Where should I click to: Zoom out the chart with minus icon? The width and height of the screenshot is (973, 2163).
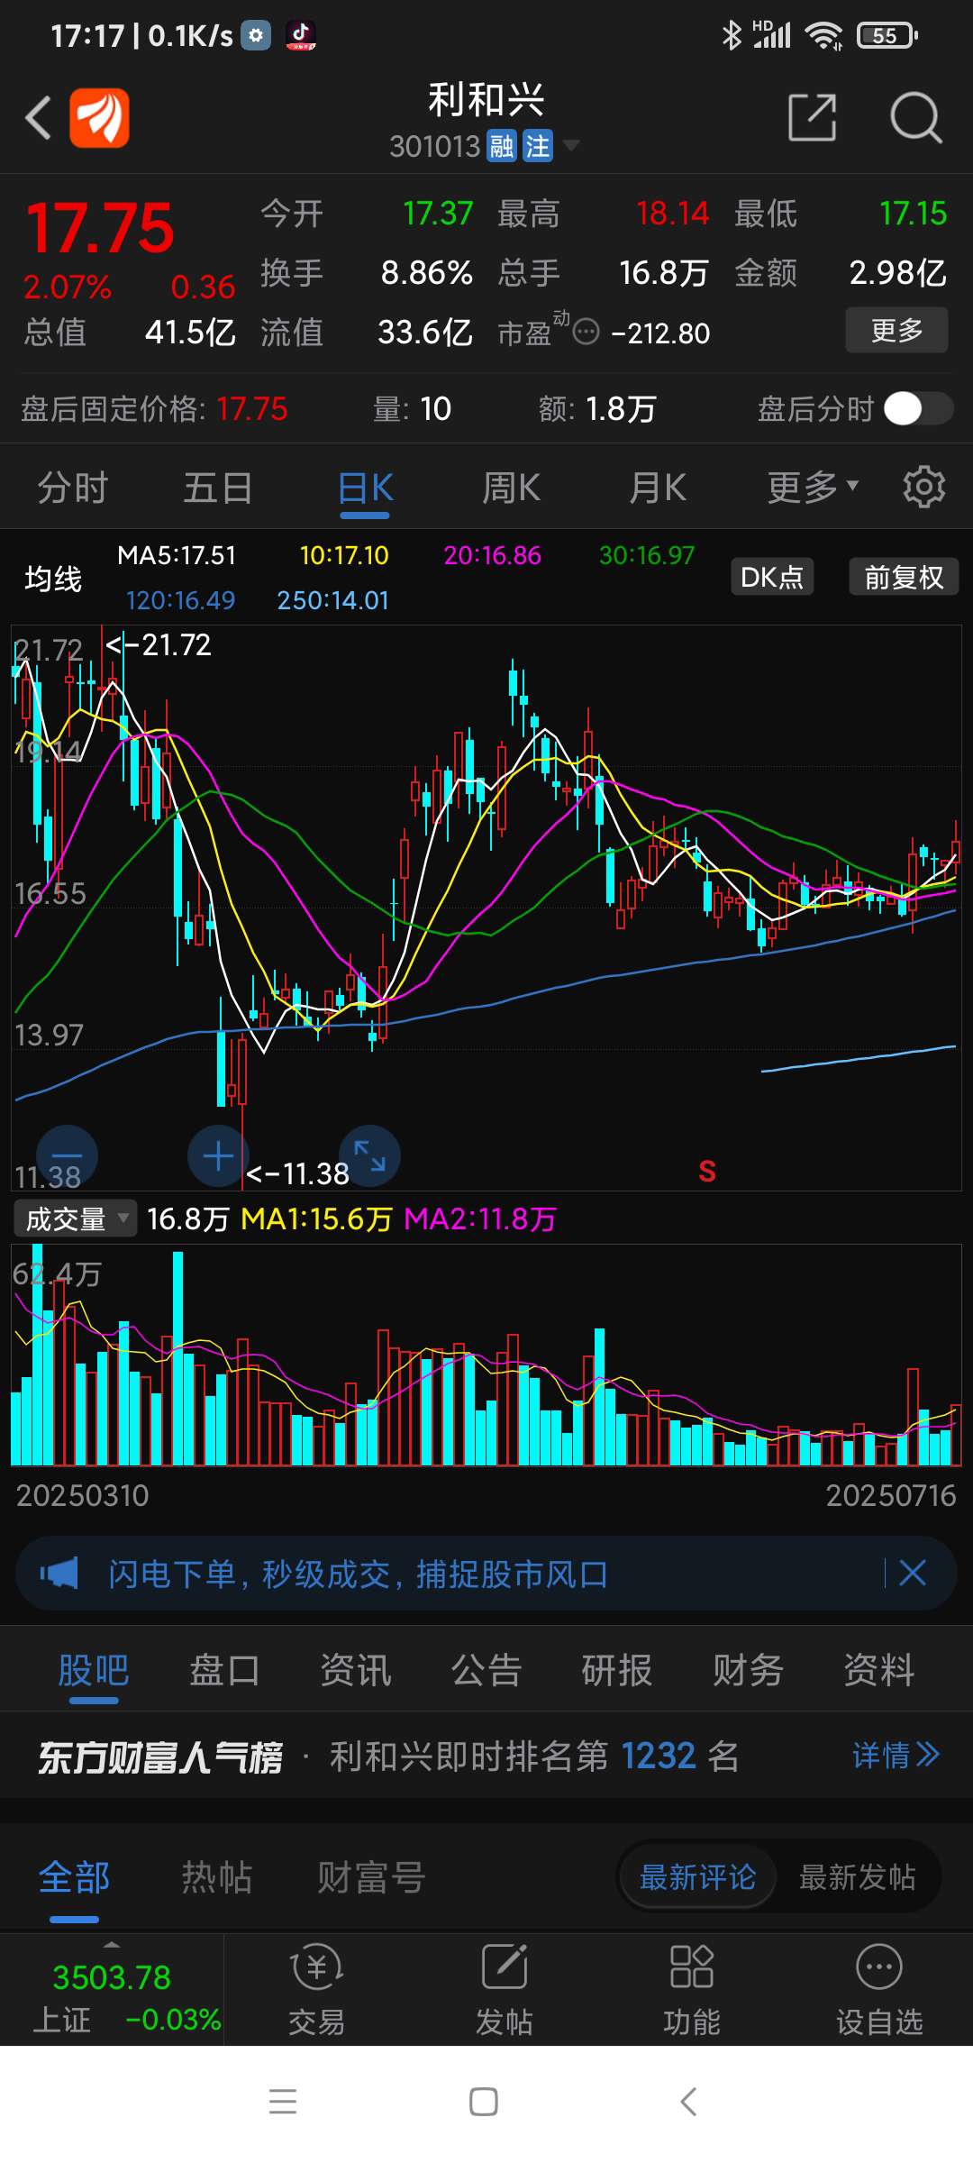click(67, 1156)
